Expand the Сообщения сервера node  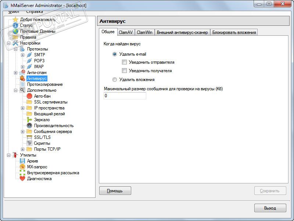22,131
